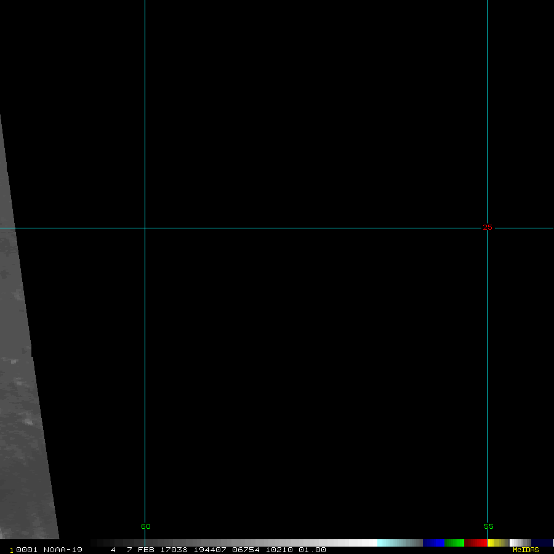
Task: Click the yellow segment of color bar
Action: 496,543
